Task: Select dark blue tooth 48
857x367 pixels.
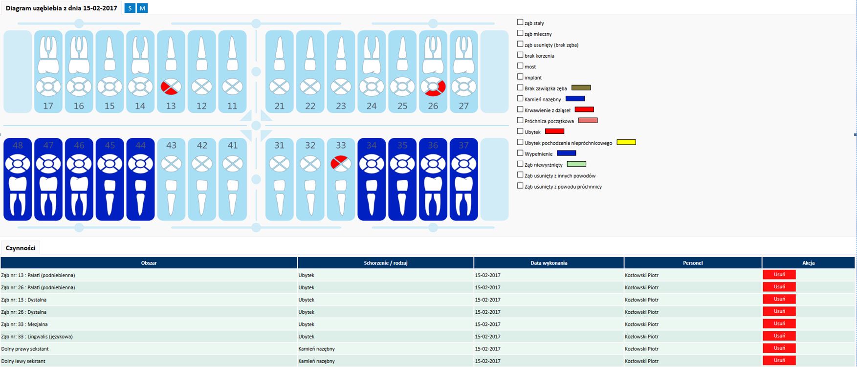Action: point(18,179)
